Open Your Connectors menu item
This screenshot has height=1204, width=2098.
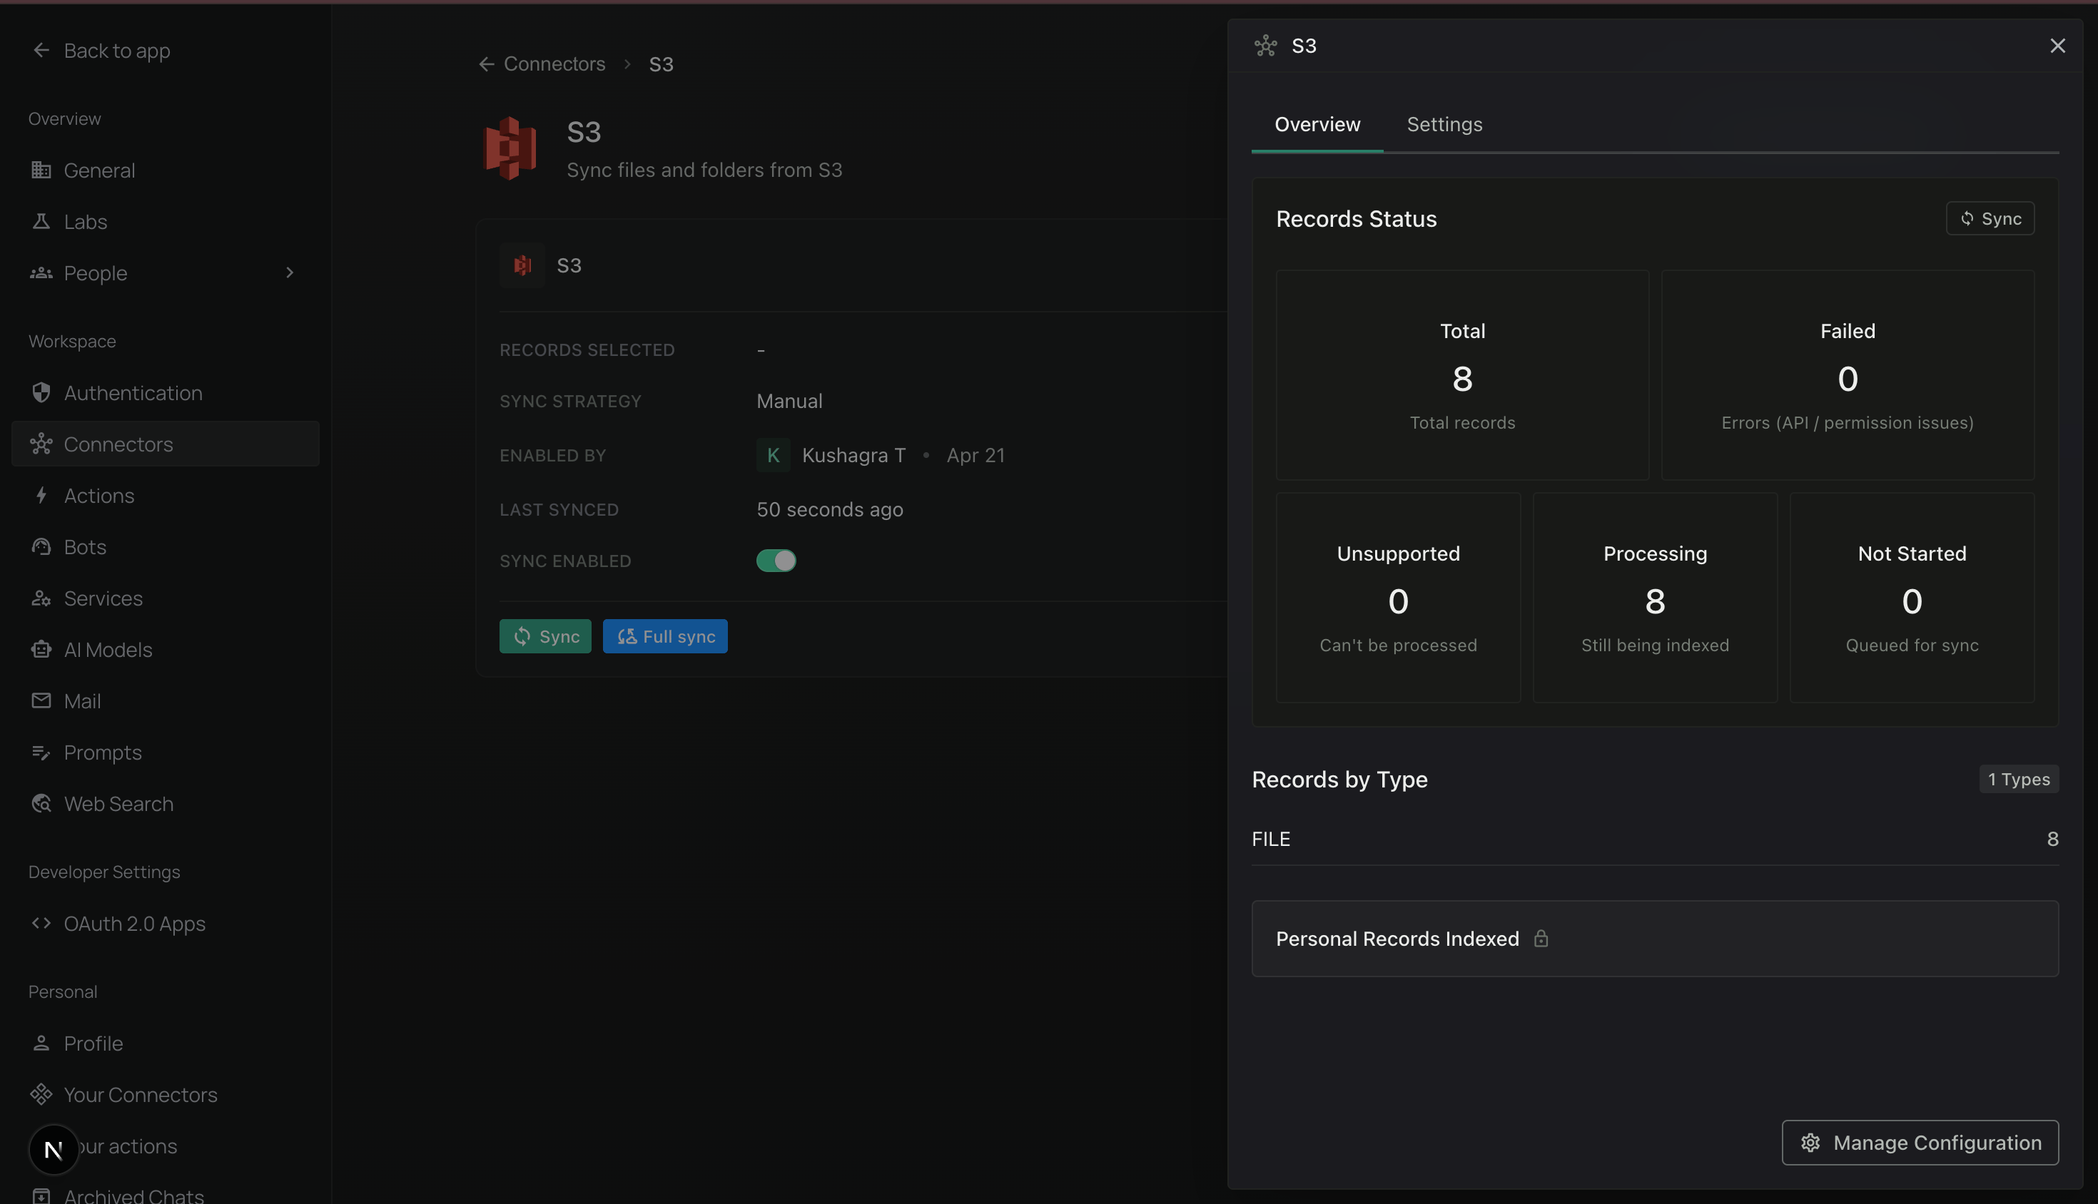click(166, 1094)
